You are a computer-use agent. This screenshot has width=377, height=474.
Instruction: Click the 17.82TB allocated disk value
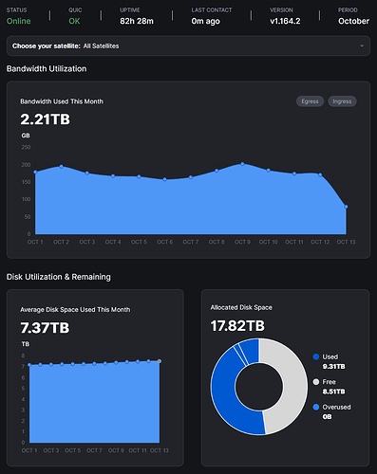[x=237, y=326]
